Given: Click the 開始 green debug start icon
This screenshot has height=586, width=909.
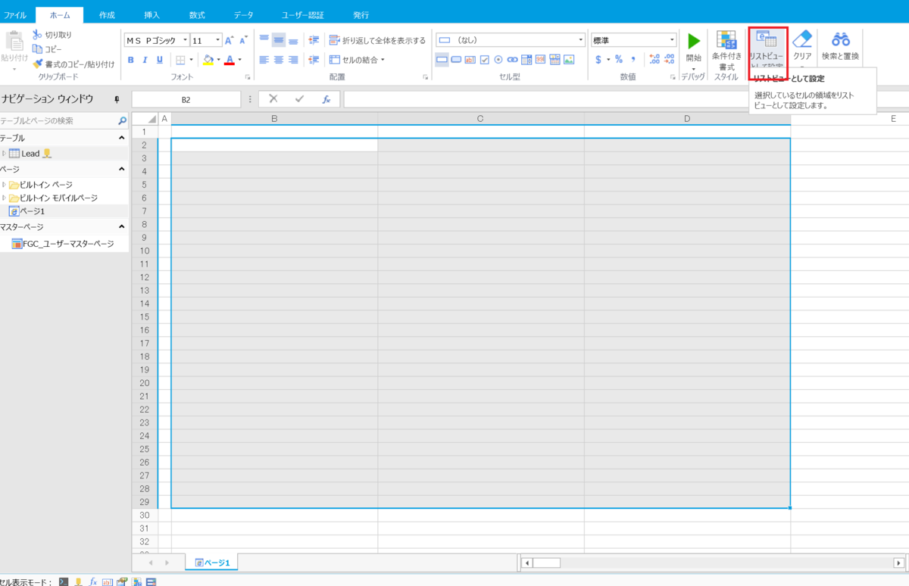Looking at the screenshot, I should (x=694, y=42).
